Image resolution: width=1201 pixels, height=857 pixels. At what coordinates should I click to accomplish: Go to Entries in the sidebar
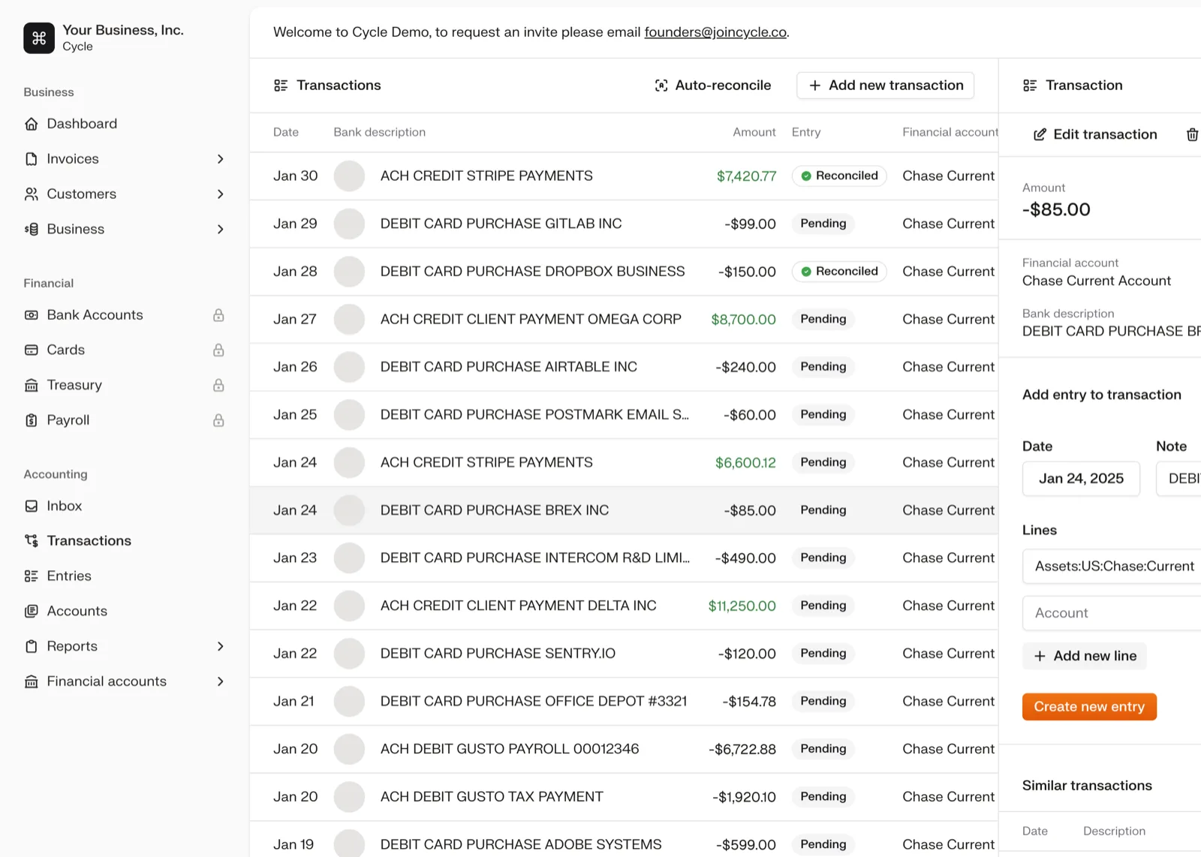pos(69,576)
